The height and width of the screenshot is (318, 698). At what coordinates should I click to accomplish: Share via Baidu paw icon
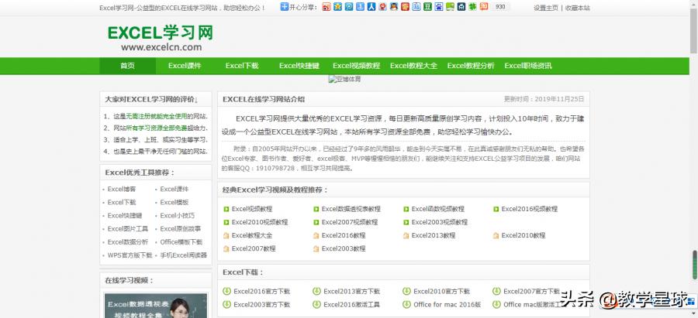(x=439, y=7)
